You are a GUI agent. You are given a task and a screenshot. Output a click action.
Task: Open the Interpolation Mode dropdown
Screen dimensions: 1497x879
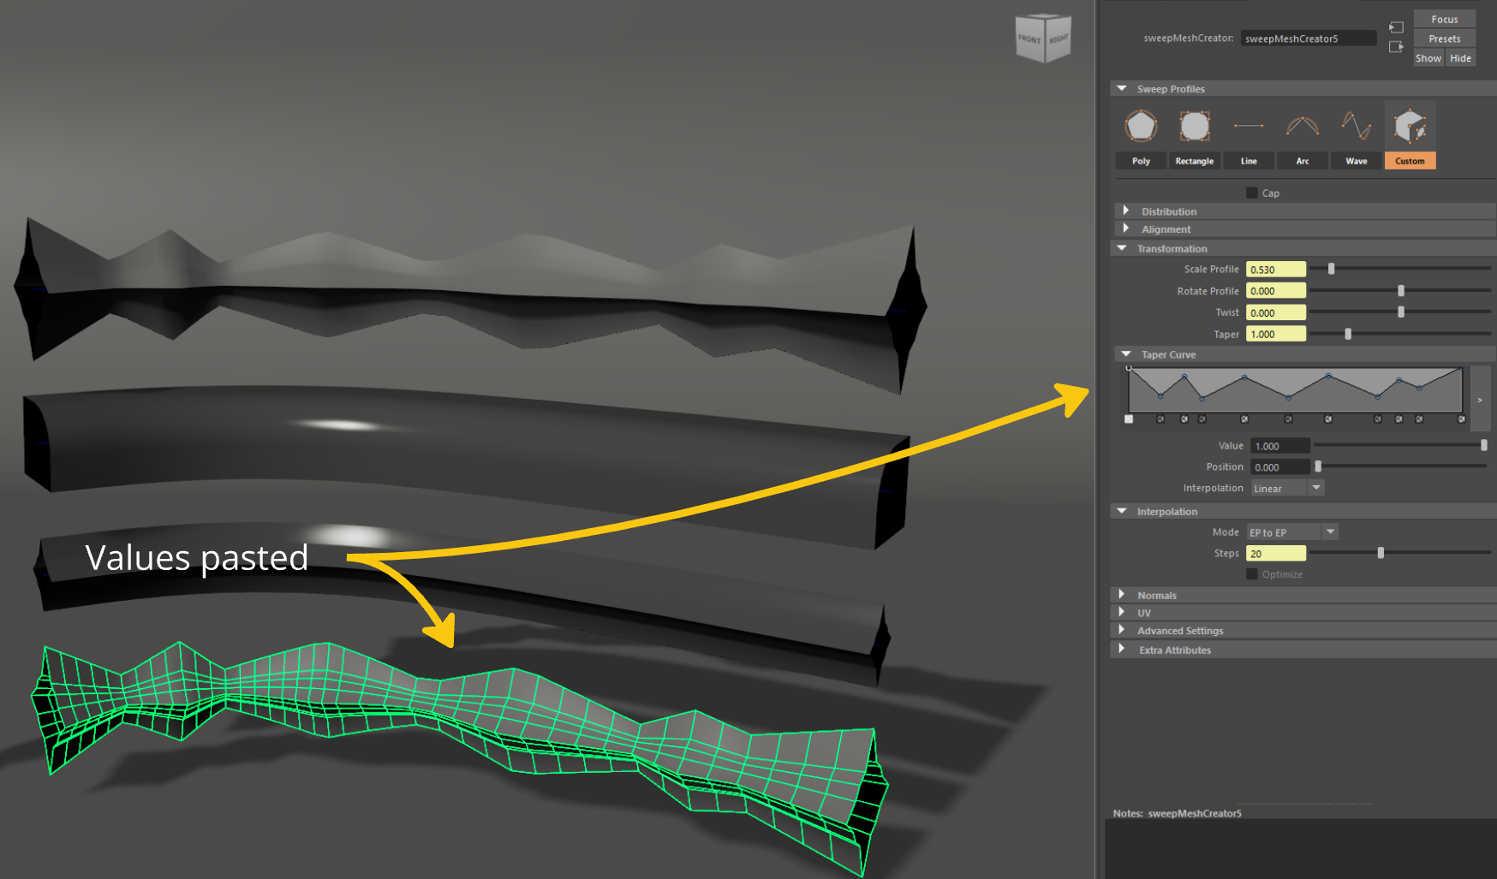[1330, 532]
